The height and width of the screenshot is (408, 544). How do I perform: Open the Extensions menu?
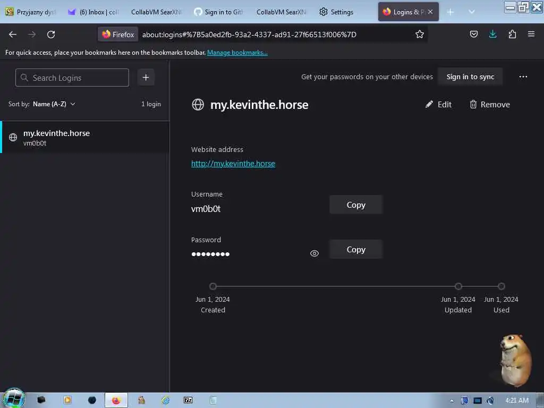[x=512, y=34]
